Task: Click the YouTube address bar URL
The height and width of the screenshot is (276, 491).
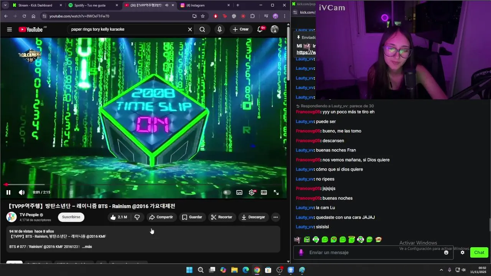Action: point(79,16)
